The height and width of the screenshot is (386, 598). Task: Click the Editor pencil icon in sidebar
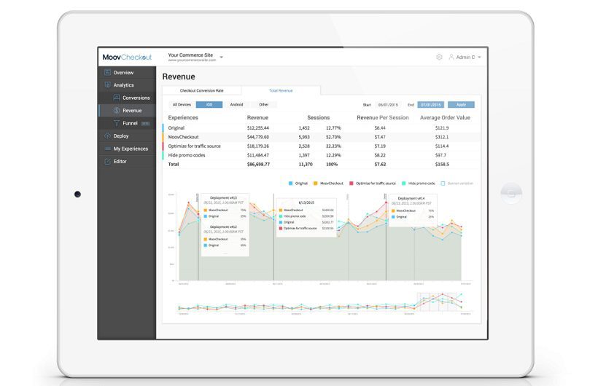pos(107,161)
